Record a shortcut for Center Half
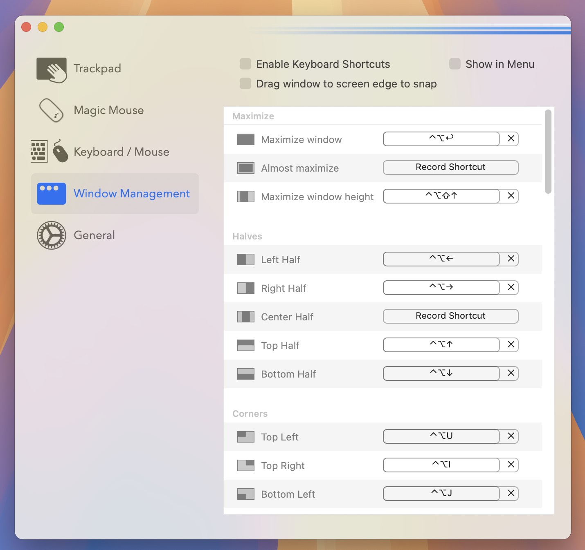This screenshot has width=585, height=550. [450, 316]
